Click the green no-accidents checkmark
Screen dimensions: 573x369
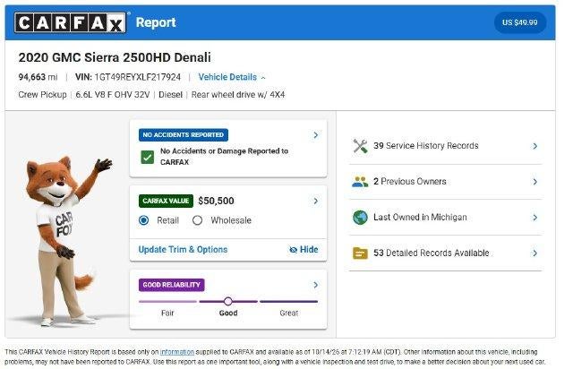tap(147, 158)
